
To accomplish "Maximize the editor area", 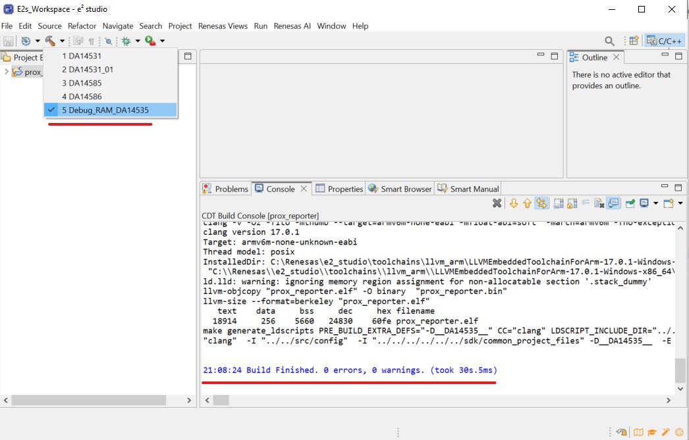I will (x=555, y=56).
